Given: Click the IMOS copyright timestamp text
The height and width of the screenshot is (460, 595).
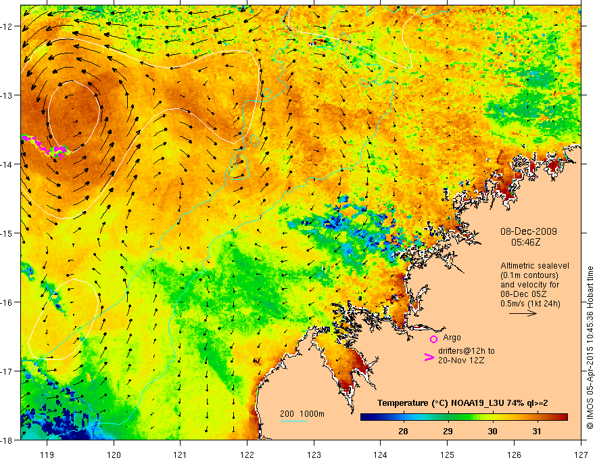Looking at the screenshot, I should (590, 348).
